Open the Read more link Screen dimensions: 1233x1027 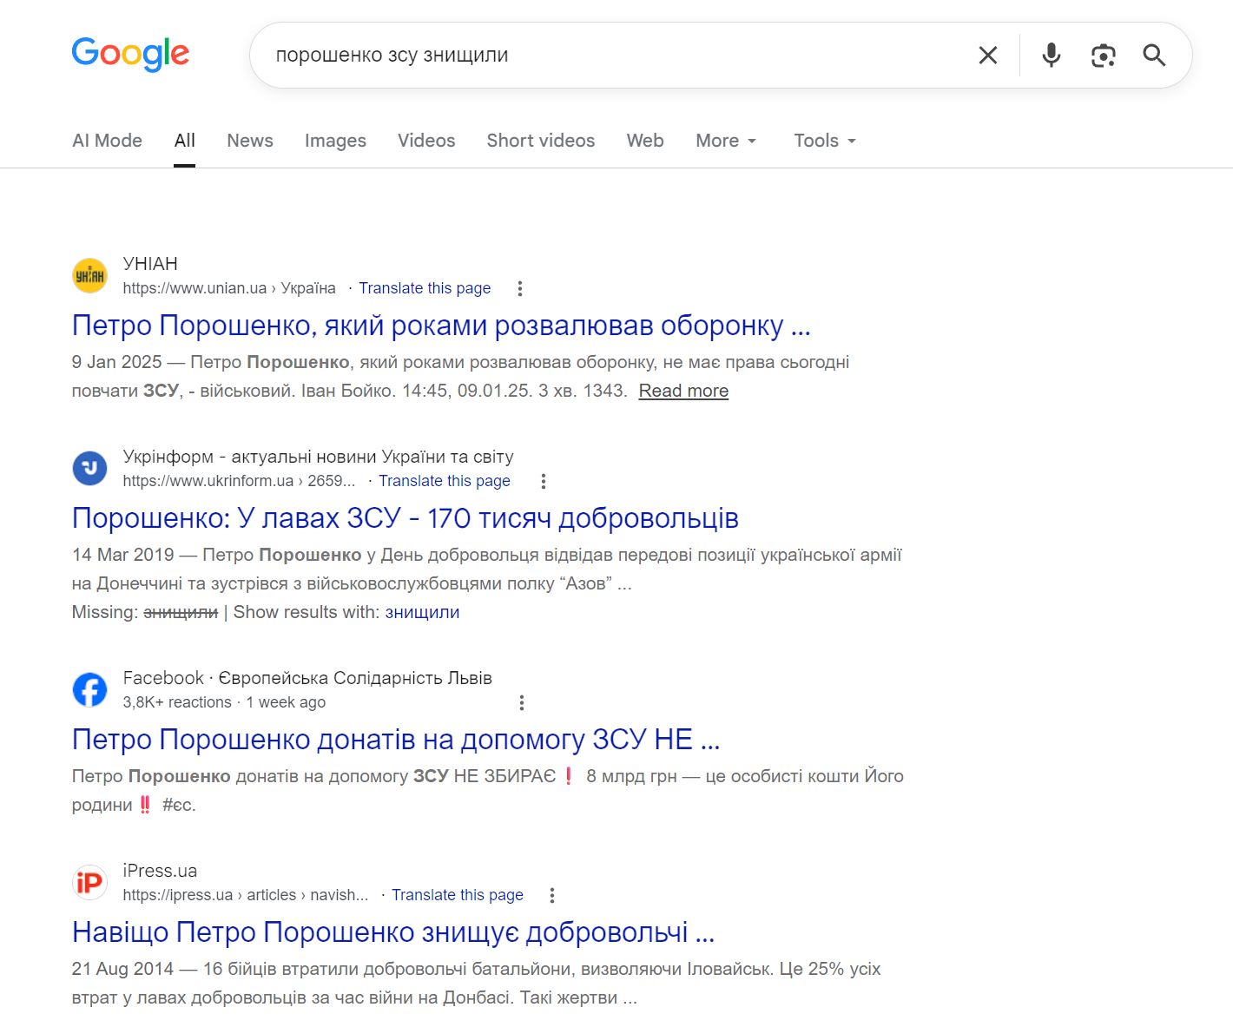[683, 391]
